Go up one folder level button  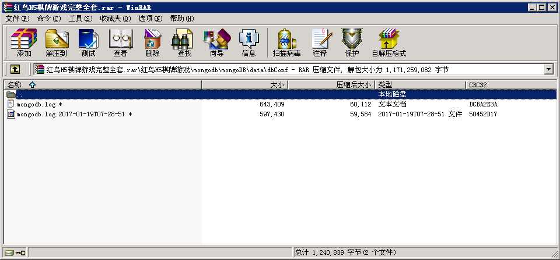pyautogui.click(x=15, y=70)
